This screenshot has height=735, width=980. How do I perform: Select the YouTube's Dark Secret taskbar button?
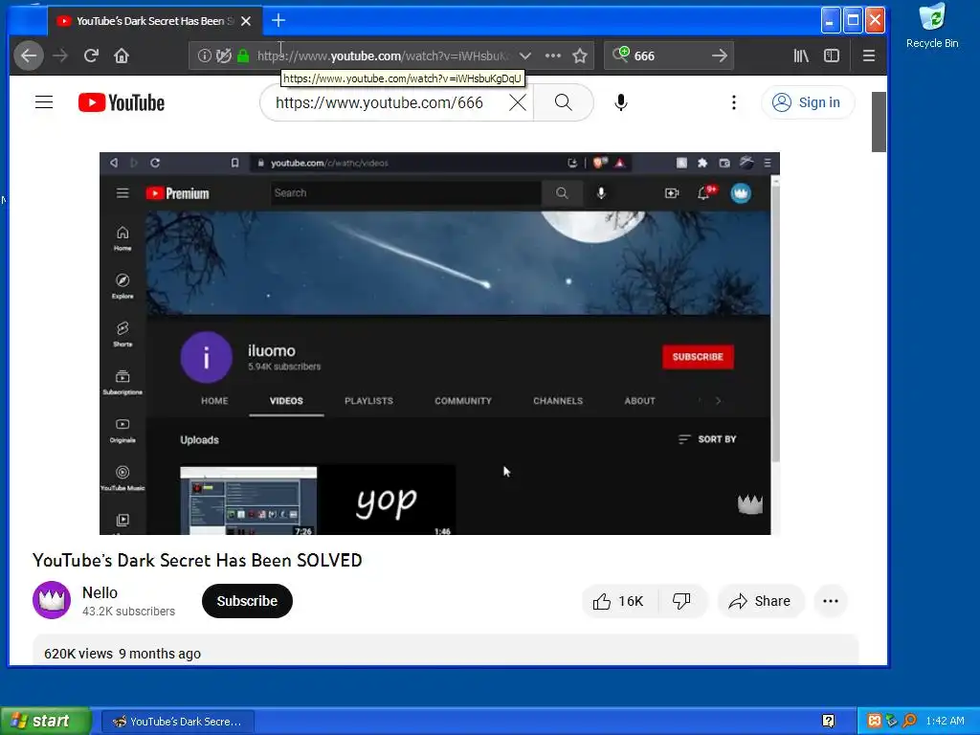tap(177, 722)
